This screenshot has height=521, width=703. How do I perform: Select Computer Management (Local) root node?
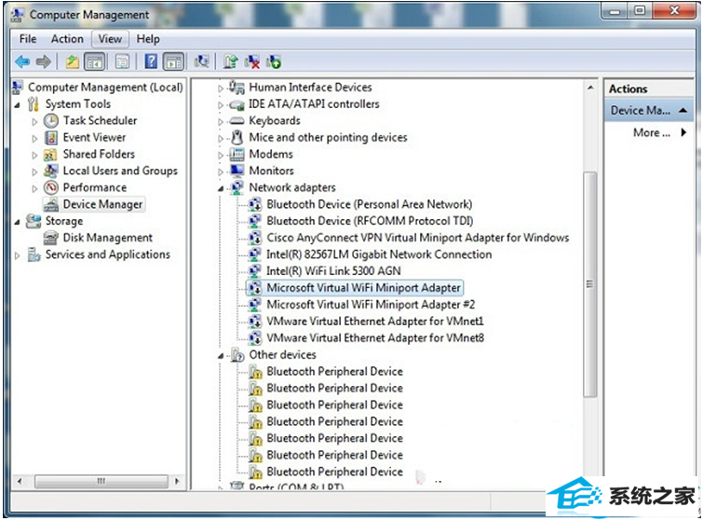pyautogui.click(x=105, y=87)
